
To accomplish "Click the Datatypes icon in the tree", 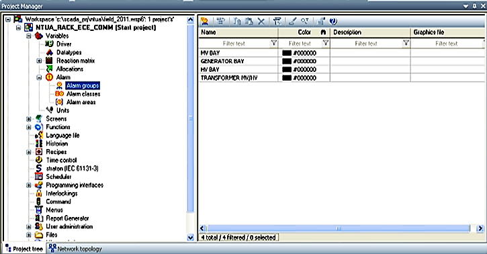I will pos(50,52).
